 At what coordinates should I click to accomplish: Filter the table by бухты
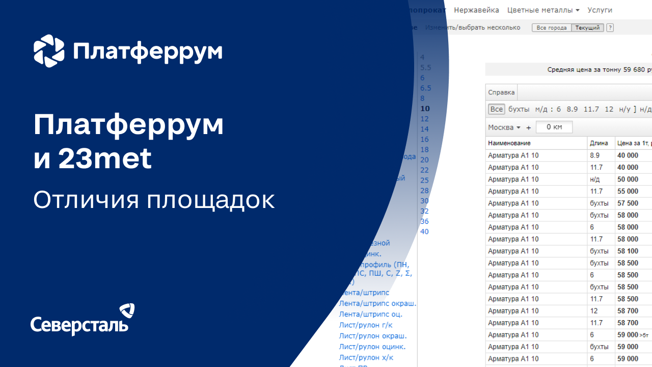(519, 109)
